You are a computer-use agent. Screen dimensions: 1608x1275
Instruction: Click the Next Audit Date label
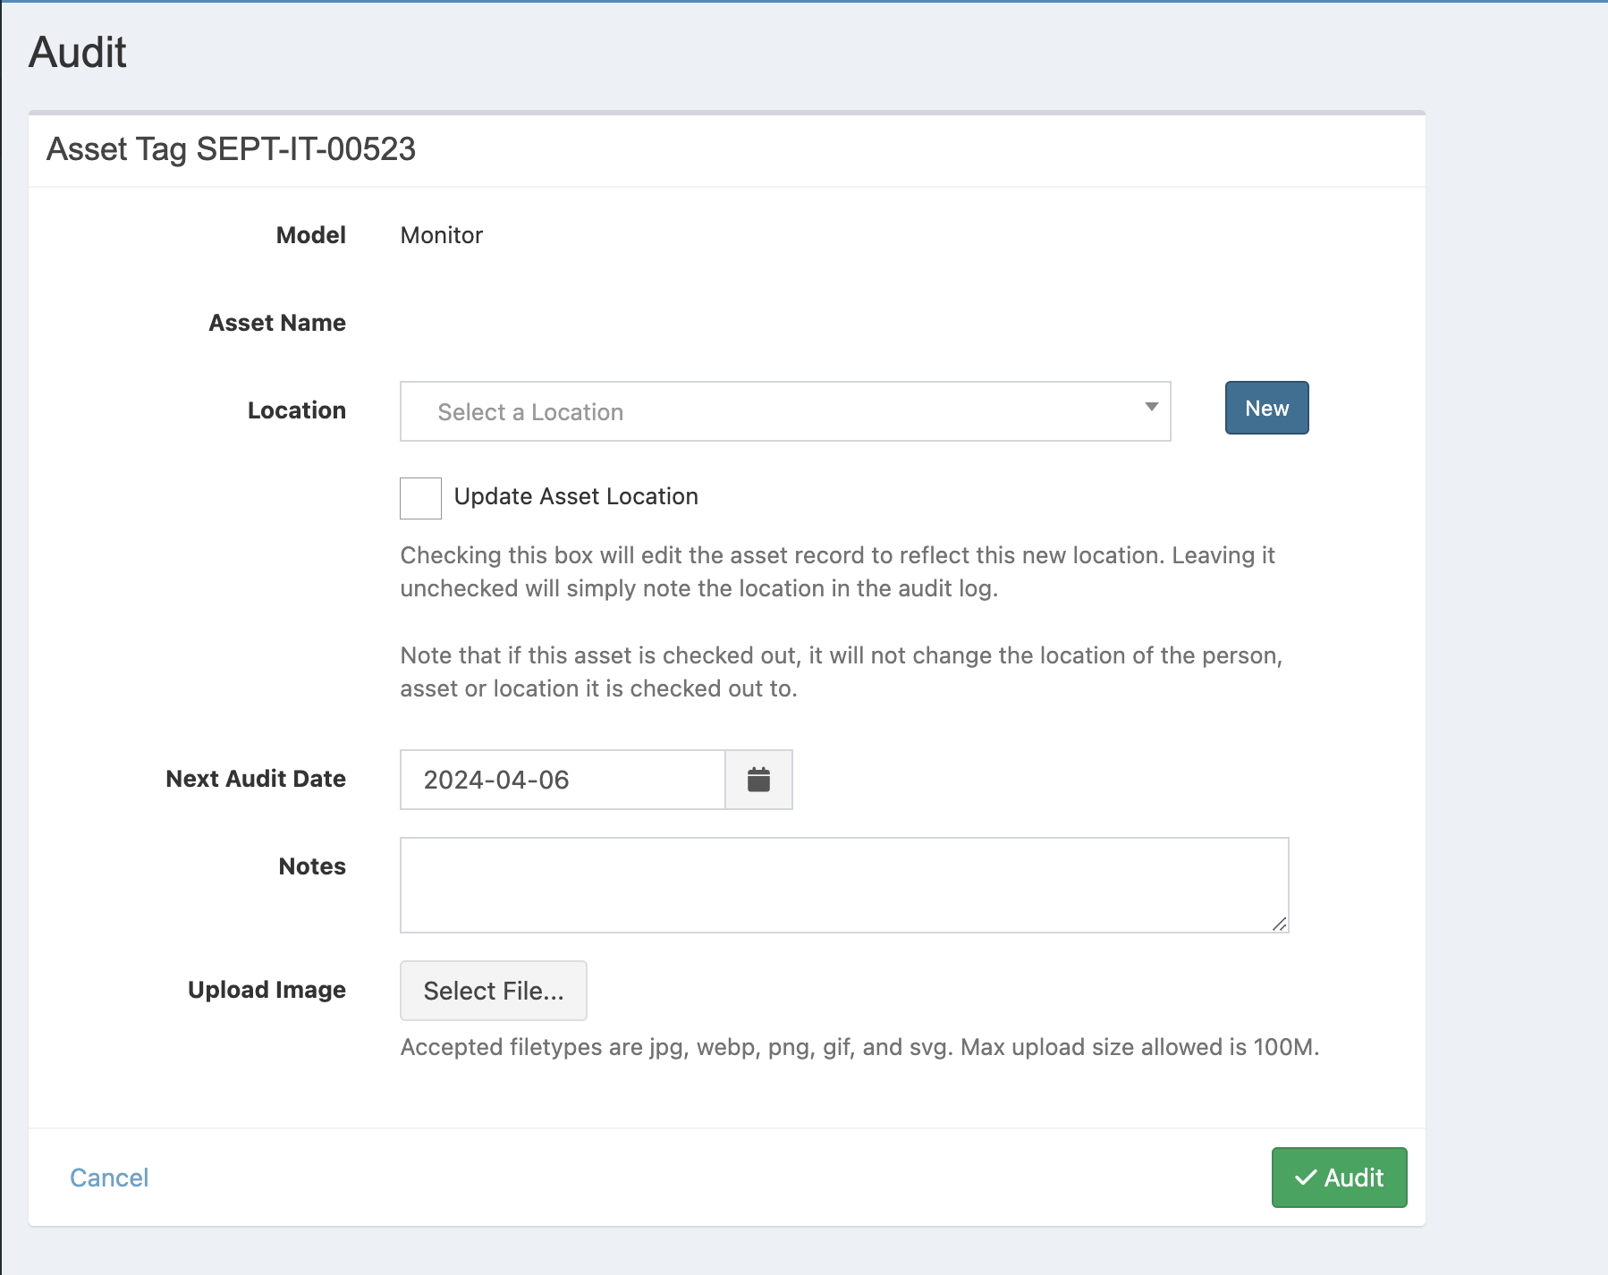pyautogui.click(x=256, y=779)
